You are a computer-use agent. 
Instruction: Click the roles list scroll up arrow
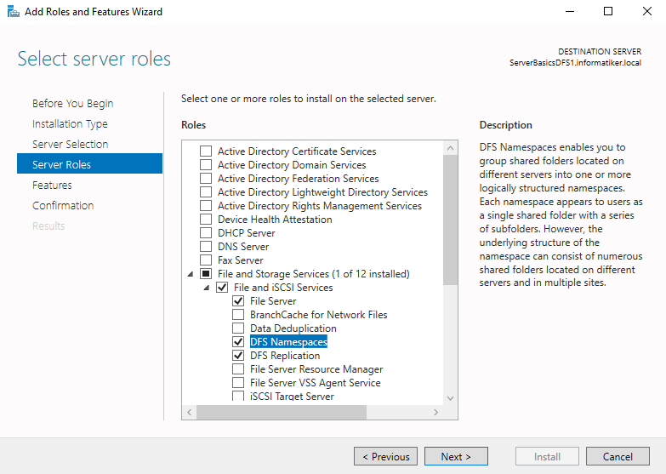450,148
